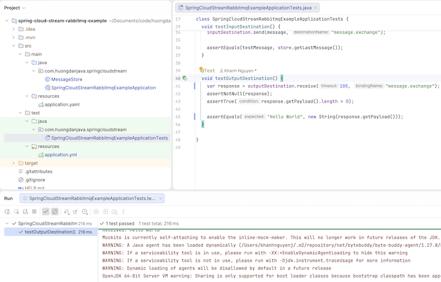Click the "Hello World" string literal in code
Viewport: 441px width, 282px height.
[x=285, y=117]
